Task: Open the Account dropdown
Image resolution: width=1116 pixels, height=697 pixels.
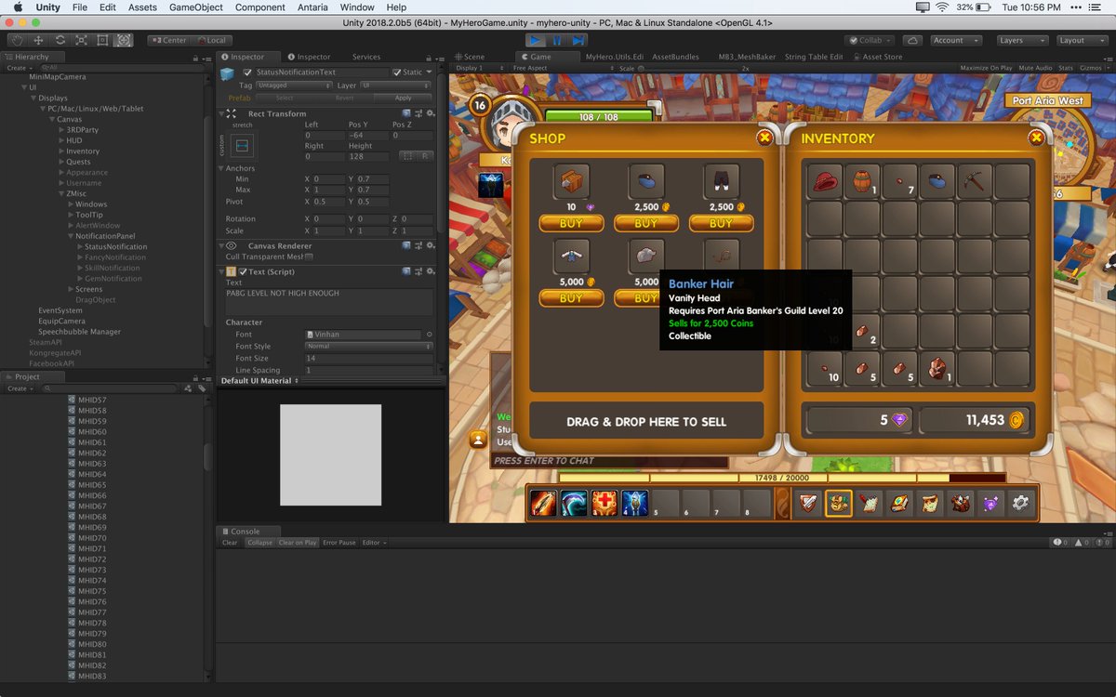Action: pos(956,40)
